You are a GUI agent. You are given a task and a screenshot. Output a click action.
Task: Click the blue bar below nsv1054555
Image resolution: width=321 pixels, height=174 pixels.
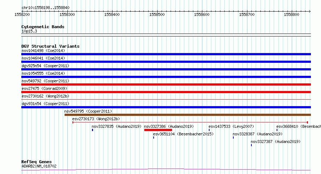(166, 77)
